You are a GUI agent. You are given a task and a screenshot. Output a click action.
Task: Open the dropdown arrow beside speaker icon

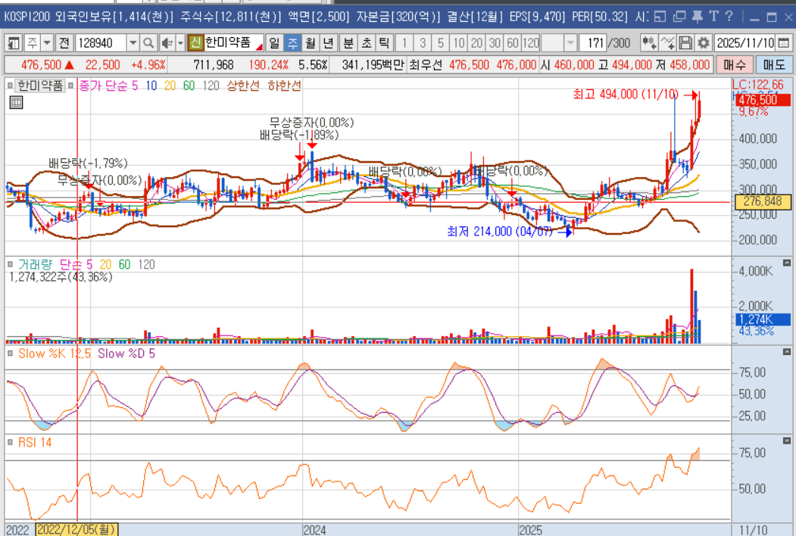[180, 43]
